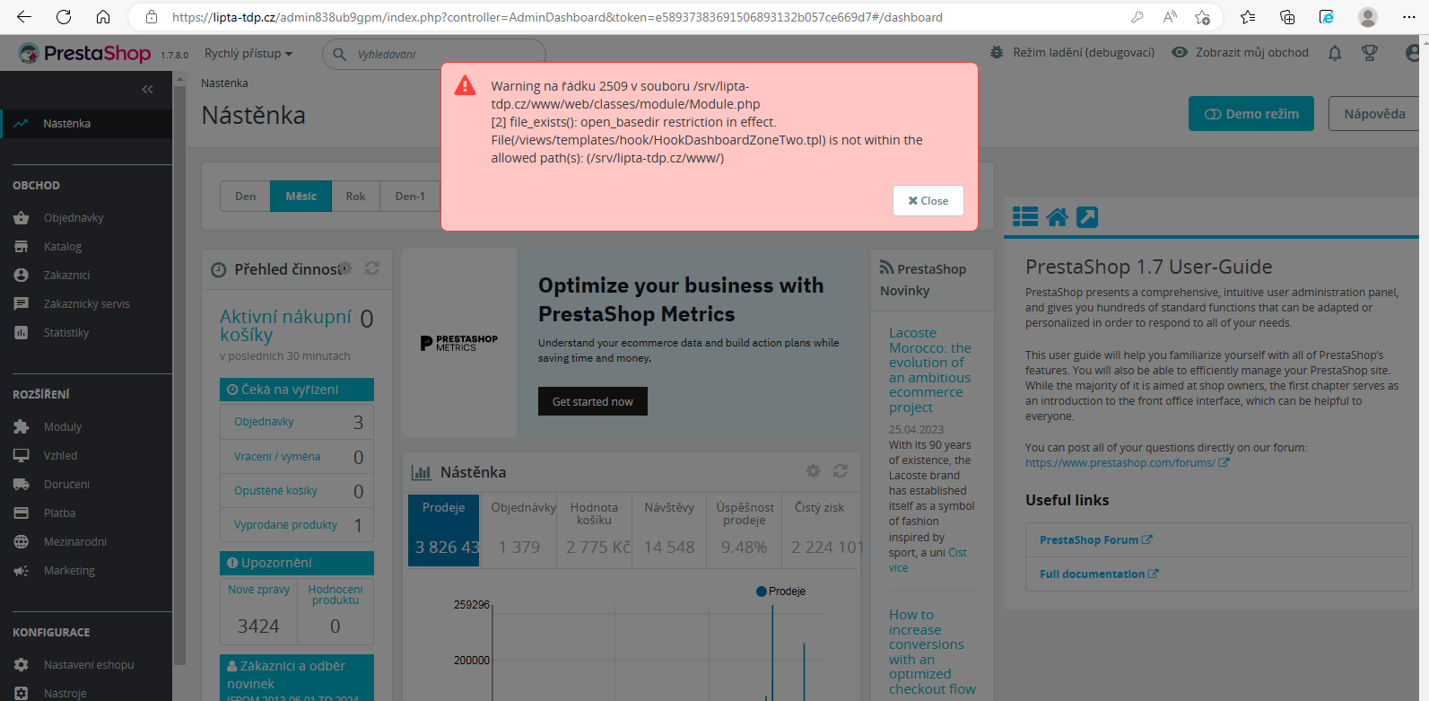Select the Úspěšnost prodeje chart metric
Viewport: 1429px width, 701px height.
pyautogui.click(x=745, y=530)
